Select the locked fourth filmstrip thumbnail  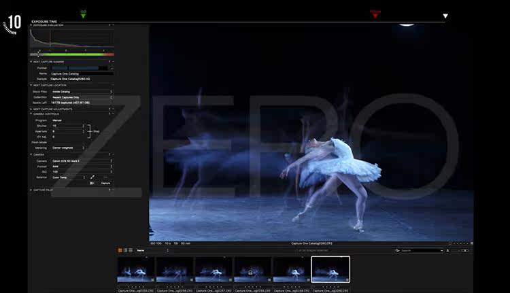(x=253, y=270)
